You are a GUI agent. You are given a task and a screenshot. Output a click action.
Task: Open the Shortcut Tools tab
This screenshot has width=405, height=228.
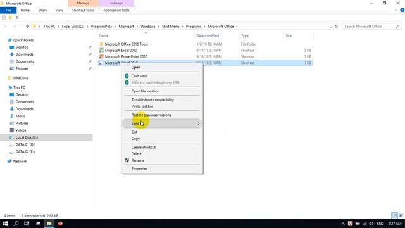(83, 10)
